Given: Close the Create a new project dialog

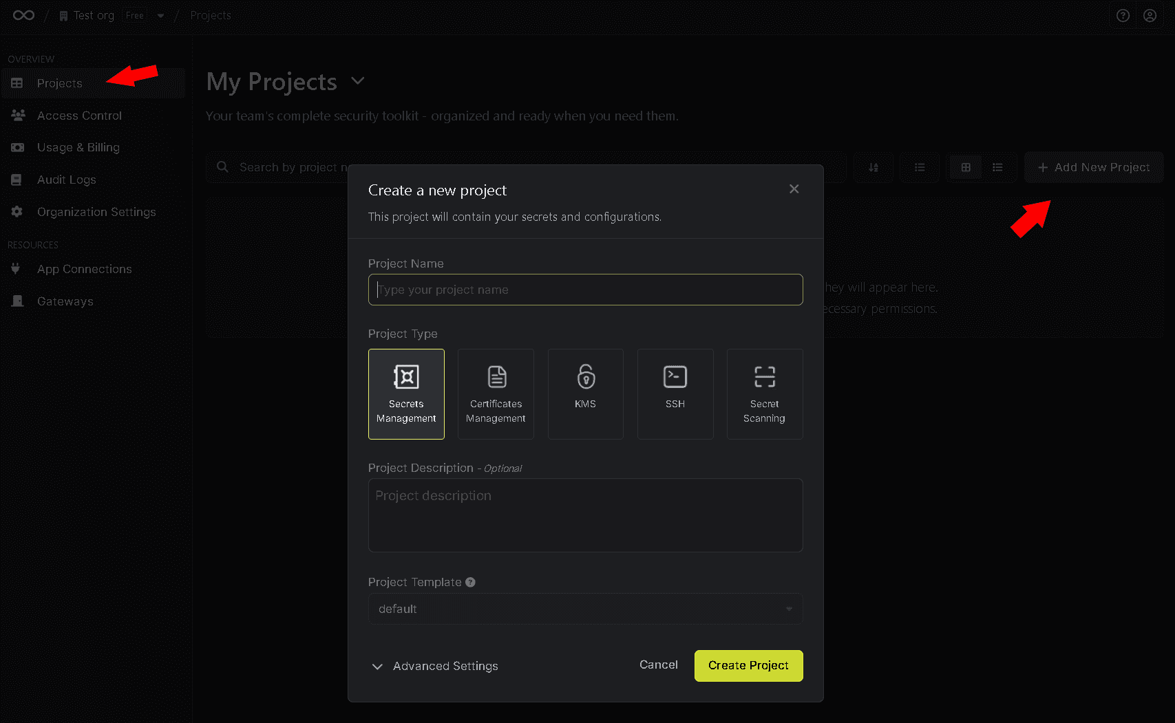Looking at the screenshot, I should click(794, 189).
